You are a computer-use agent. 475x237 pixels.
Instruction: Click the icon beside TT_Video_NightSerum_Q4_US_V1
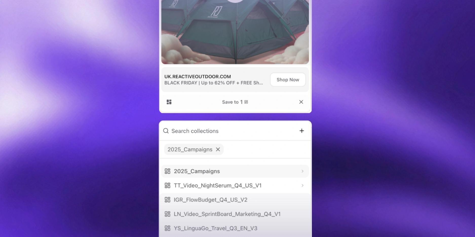pos(167,185)
